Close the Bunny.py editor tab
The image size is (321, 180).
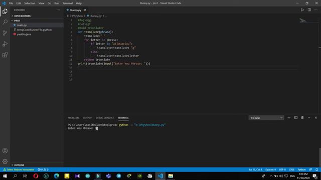[85, 10]
